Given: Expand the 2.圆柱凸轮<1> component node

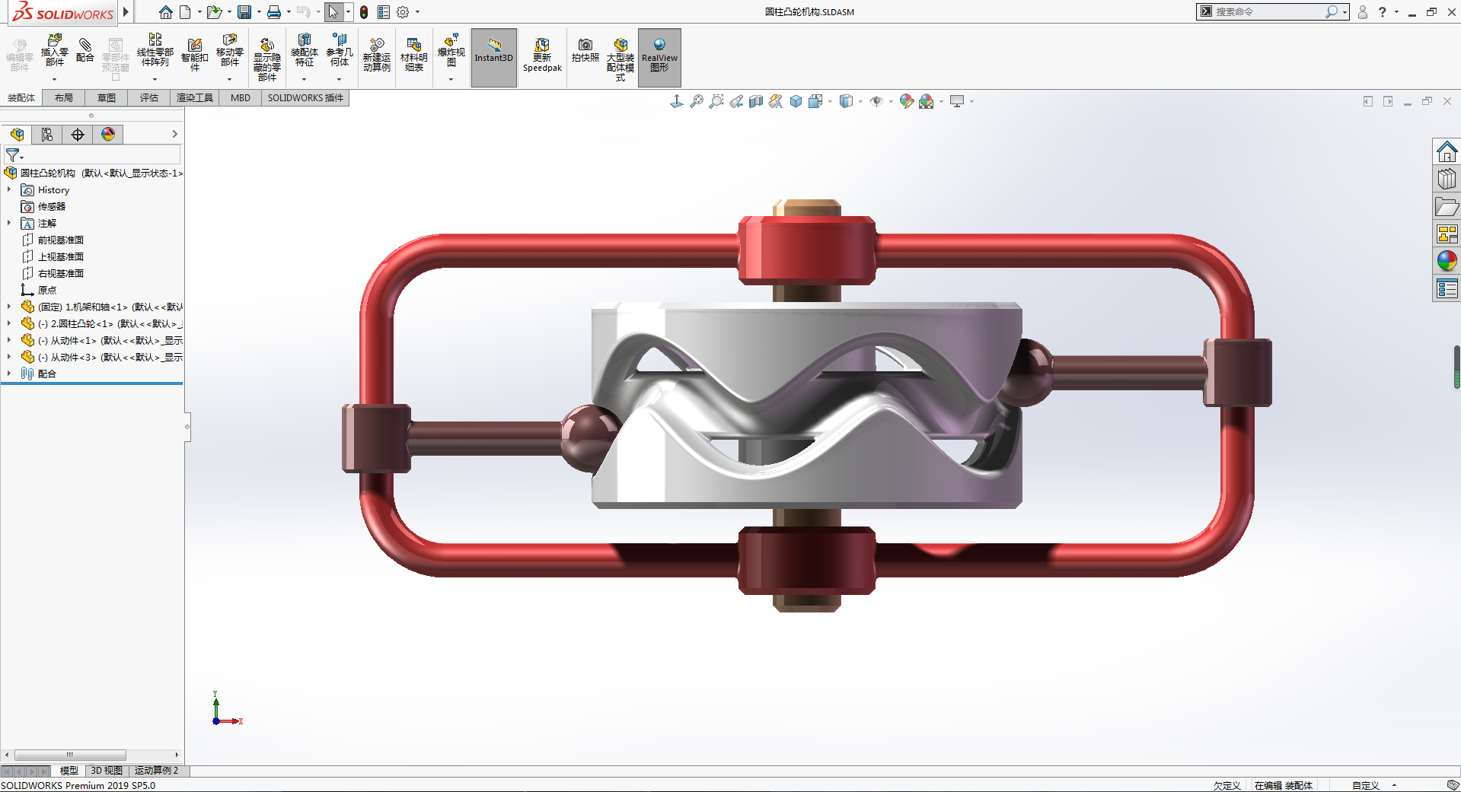Looking at the screenshot, I should (x=9, y=324).
